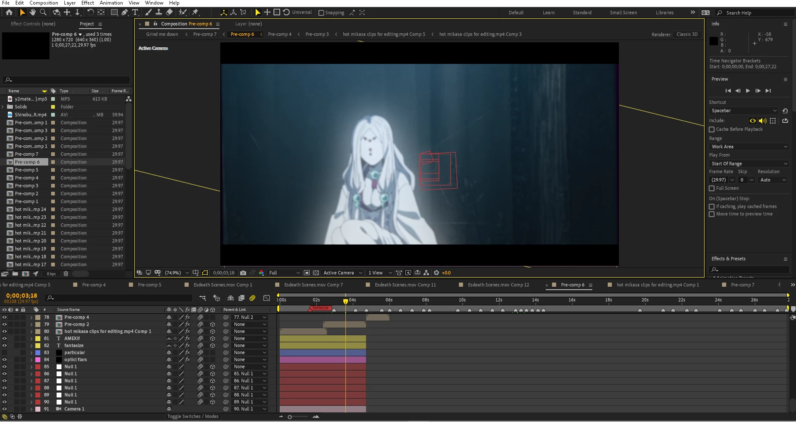Open the Animation menu
This screenshot has height=422, width=796.
coord(111,3)
